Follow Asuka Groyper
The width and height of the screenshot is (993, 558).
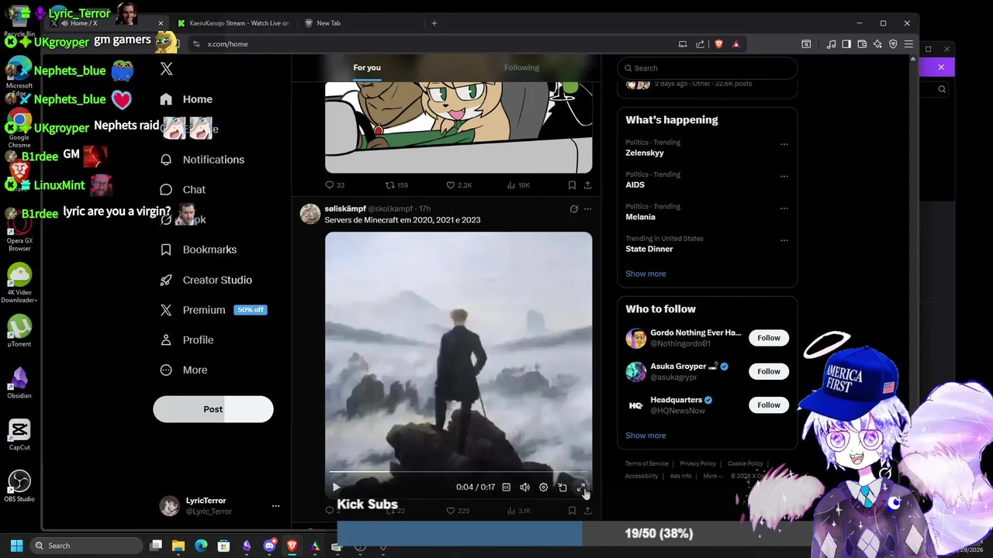tap(769, 371)
